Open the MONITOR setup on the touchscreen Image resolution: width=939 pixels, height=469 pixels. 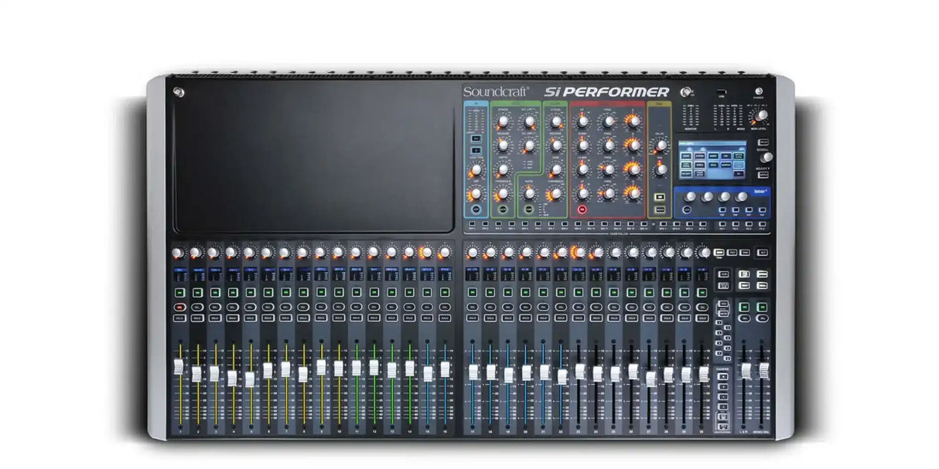click(x=726, y=165)
